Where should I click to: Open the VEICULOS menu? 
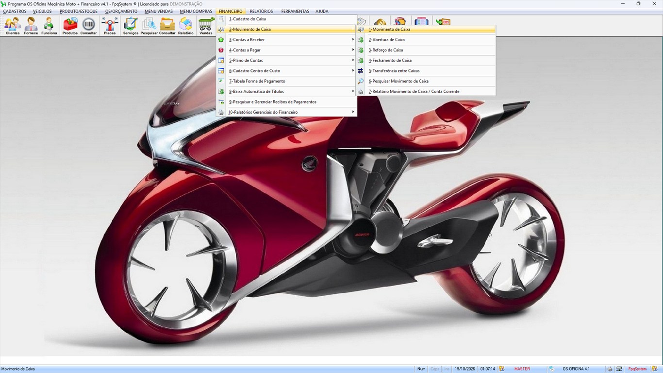click(x=42, y=11)
